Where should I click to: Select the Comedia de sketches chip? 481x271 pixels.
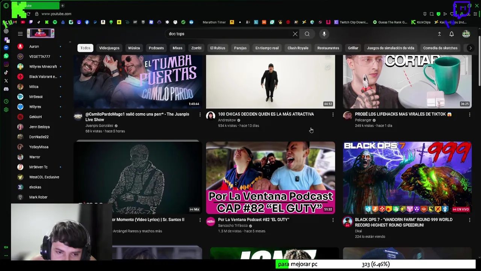tap(440, 48)
